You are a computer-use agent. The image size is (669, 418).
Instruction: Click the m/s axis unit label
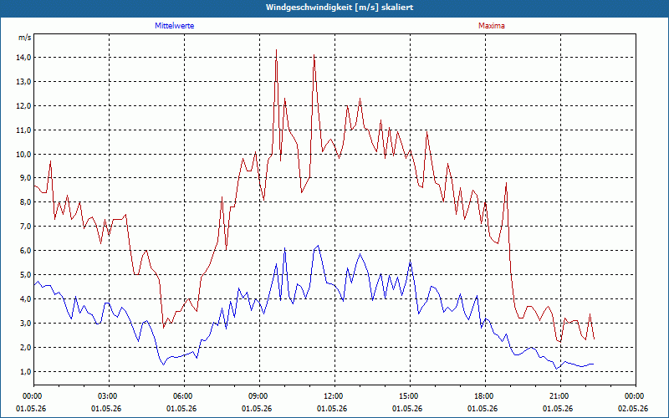point(24,38)
